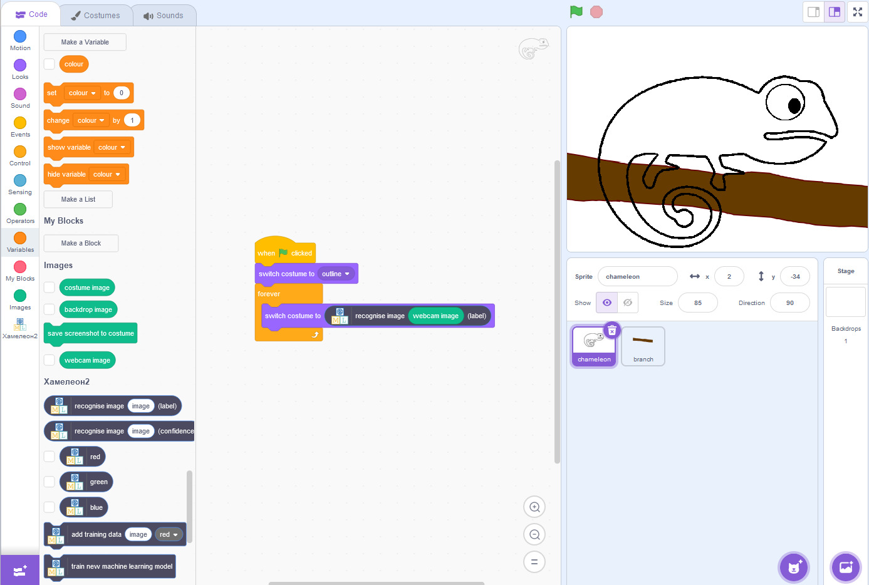Viewport: 869px width, 585px height.
Task: Open the Add Extension button
Action: tap(19, 570)
